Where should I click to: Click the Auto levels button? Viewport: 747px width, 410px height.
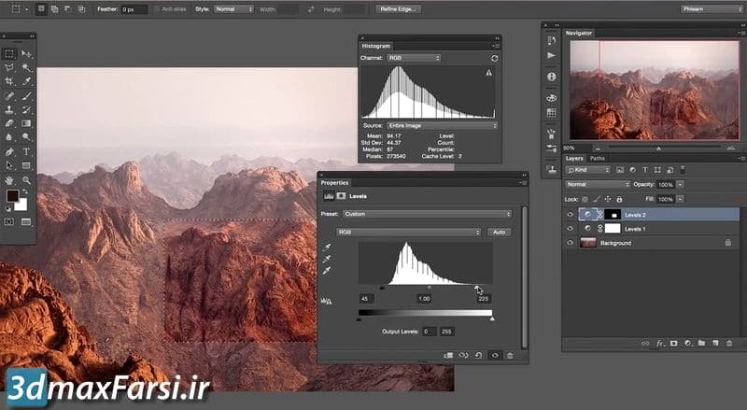click(499, 233)
